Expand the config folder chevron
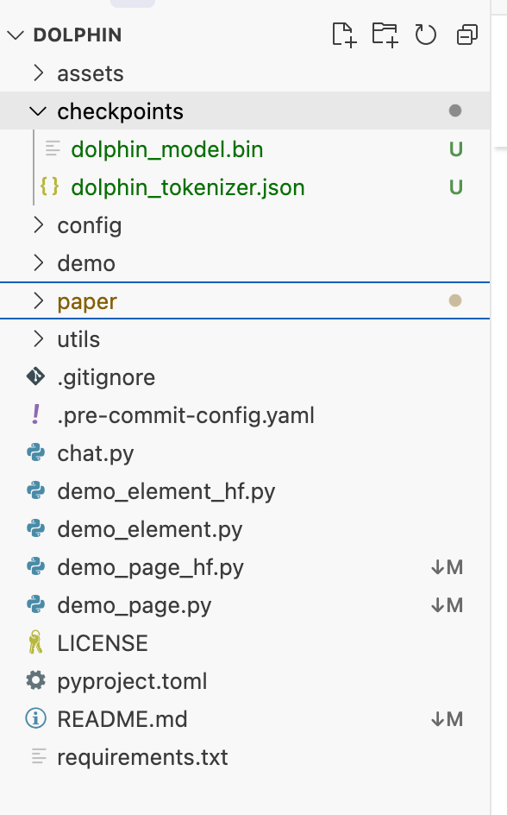Image resolution: width=507 pixels, height=815 pixels. click(39, 225)
